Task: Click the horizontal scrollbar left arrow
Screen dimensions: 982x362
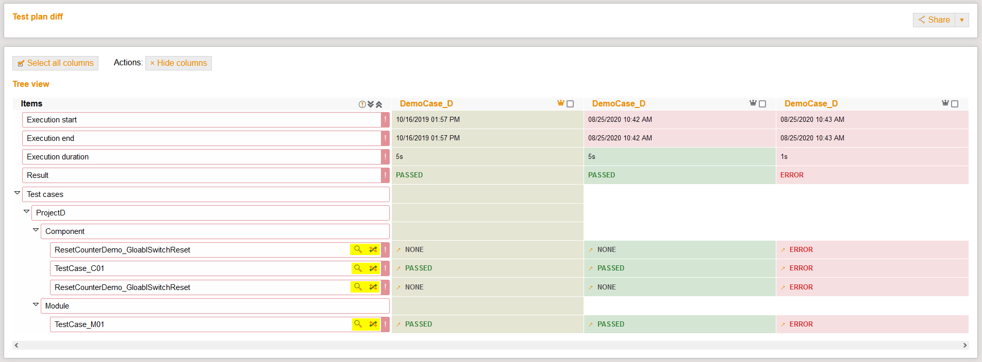Action: pos(16,345)
